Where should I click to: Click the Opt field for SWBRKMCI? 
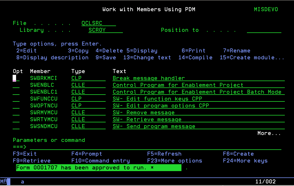click(x=16, y=78)
